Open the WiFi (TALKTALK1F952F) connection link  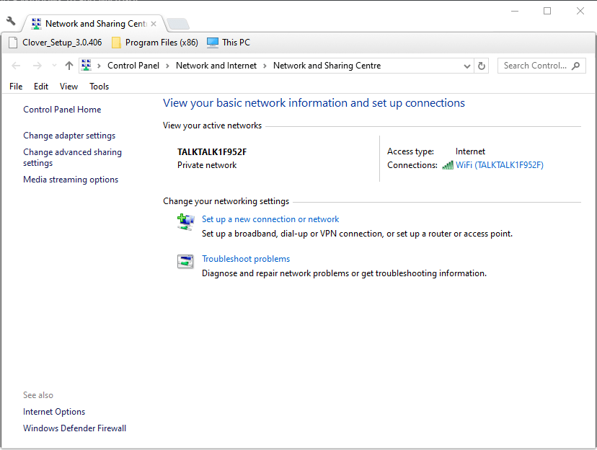click(x=500, y=165)
